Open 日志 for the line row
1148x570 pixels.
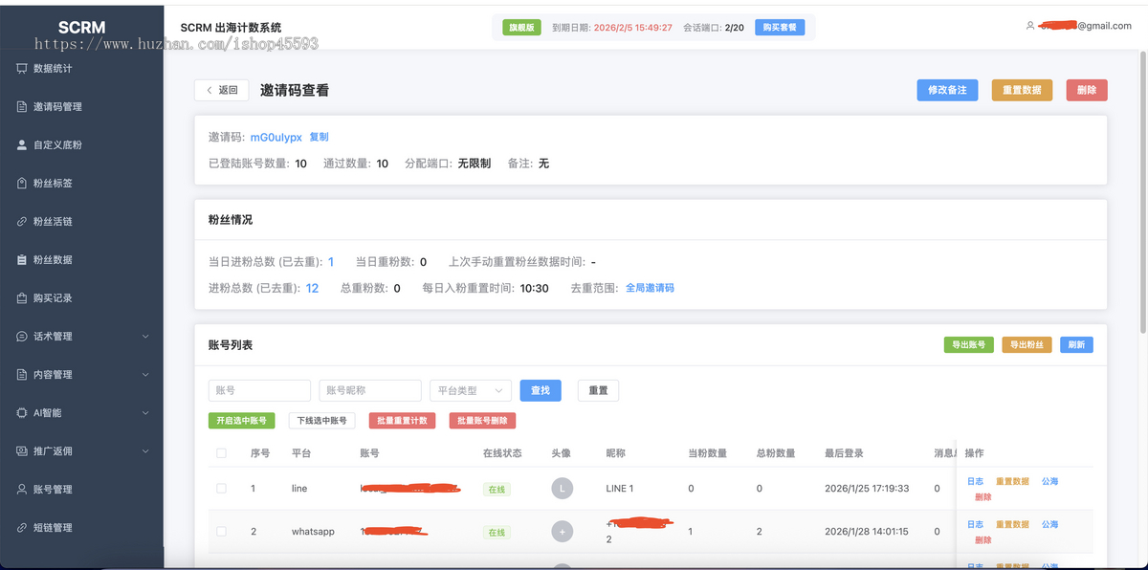click(975, 482)
